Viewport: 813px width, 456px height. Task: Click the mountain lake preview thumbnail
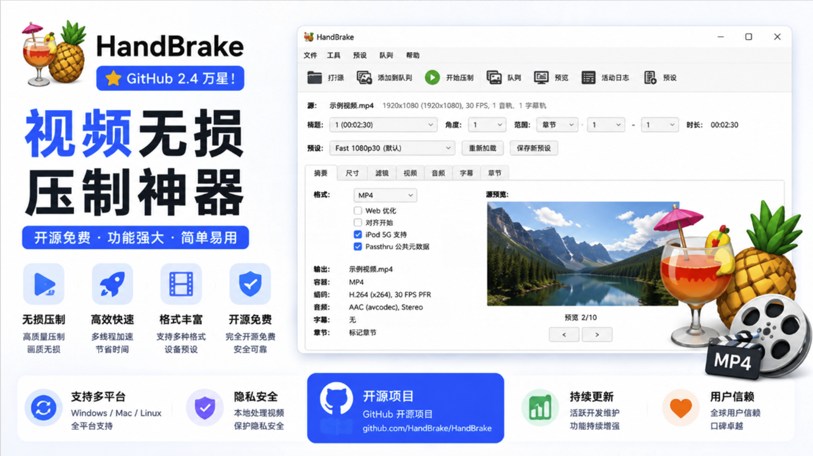pyautogui.click(x=583, y=254)
